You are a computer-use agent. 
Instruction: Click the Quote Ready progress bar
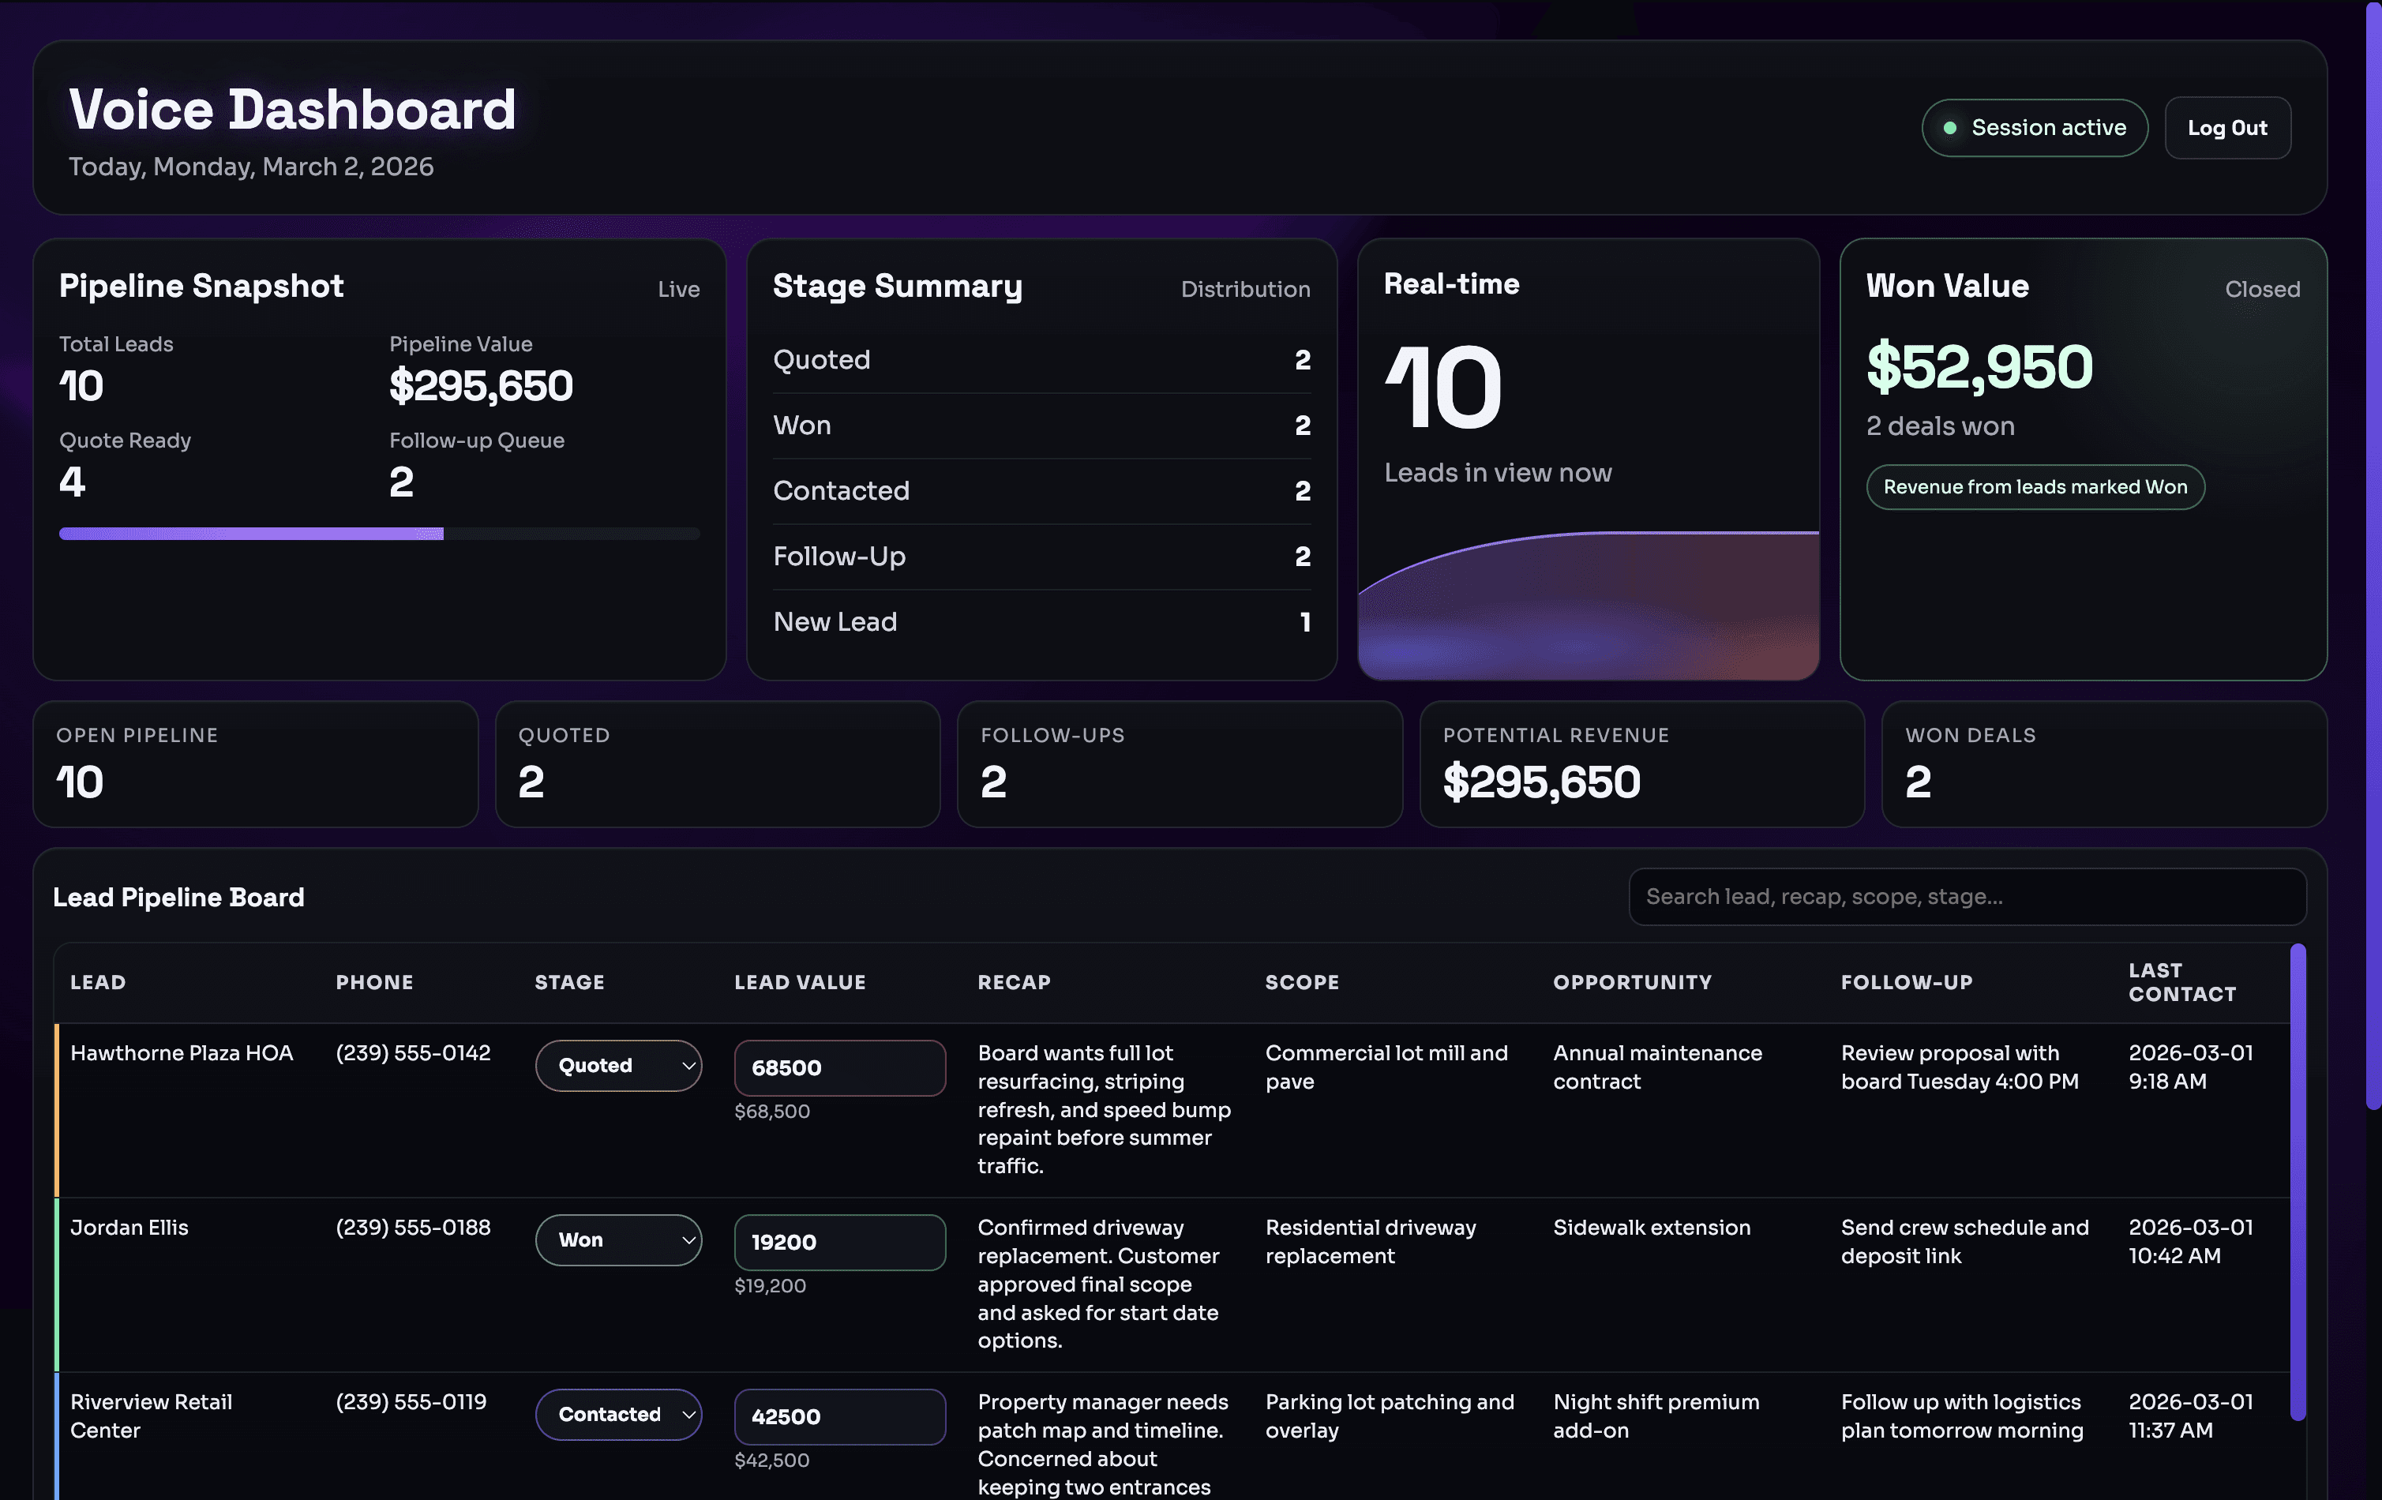tap(379, 534)
